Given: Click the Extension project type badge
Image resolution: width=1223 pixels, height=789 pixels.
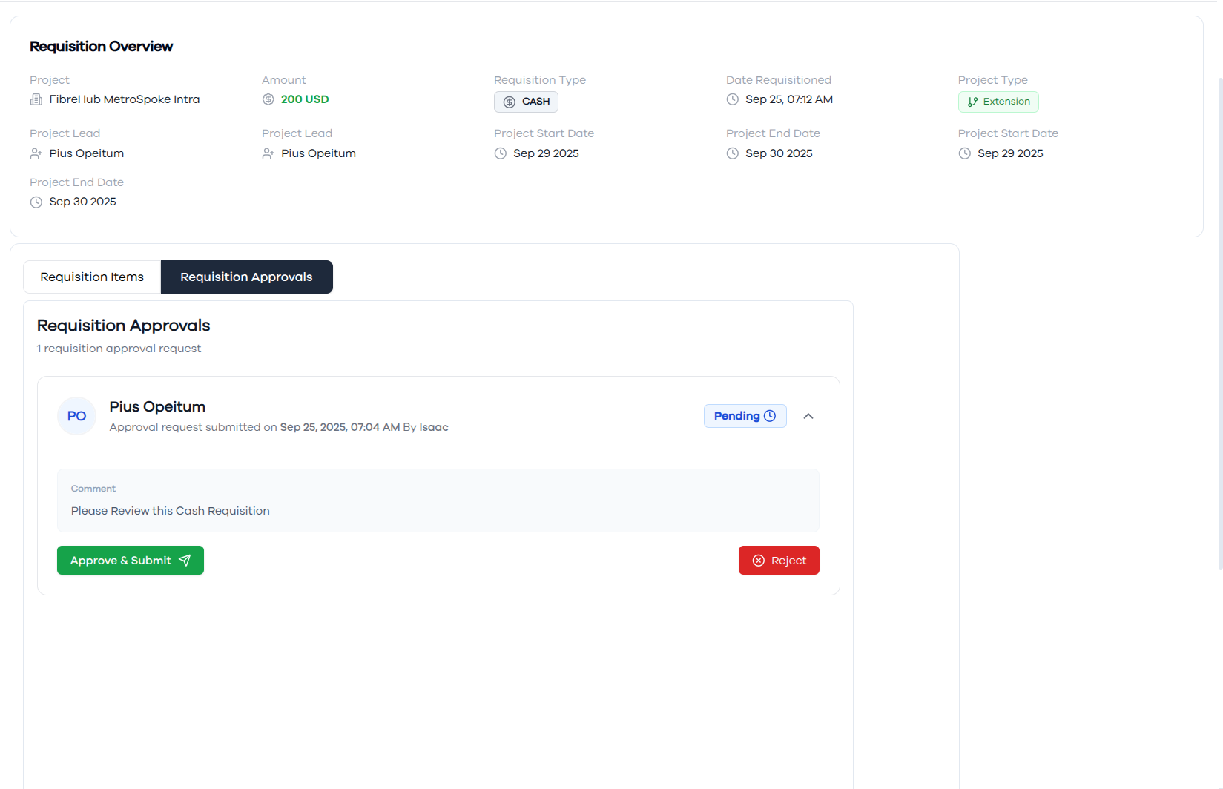Looking at the screenshot, I should click(998, 102).
